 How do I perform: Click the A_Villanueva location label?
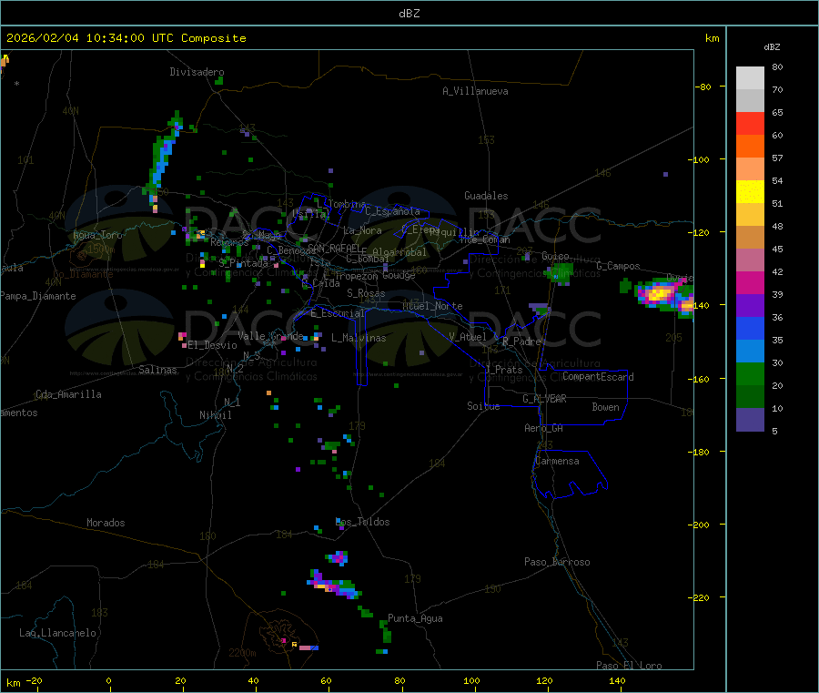[475, 91]
